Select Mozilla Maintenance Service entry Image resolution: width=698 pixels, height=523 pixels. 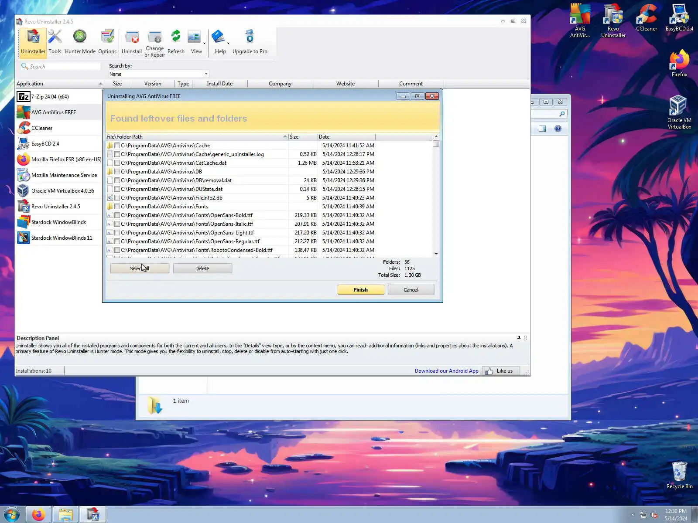[58, 175]
